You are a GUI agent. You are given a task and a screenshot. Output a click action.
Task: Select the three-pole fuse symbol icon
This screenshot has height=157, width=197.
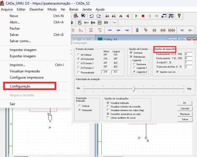[163, 30]
